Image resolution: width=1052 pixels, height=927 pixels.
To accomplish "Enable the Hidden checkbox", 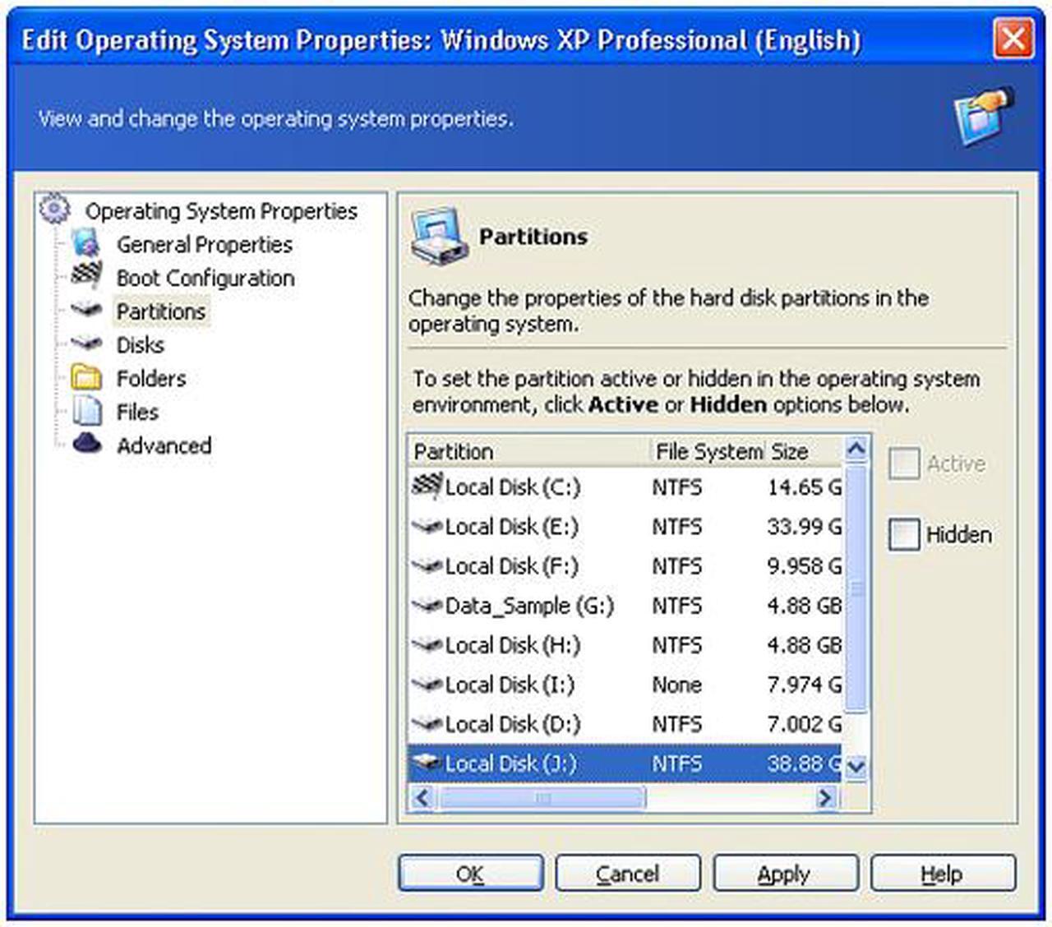I will click(x=903, y=535).
